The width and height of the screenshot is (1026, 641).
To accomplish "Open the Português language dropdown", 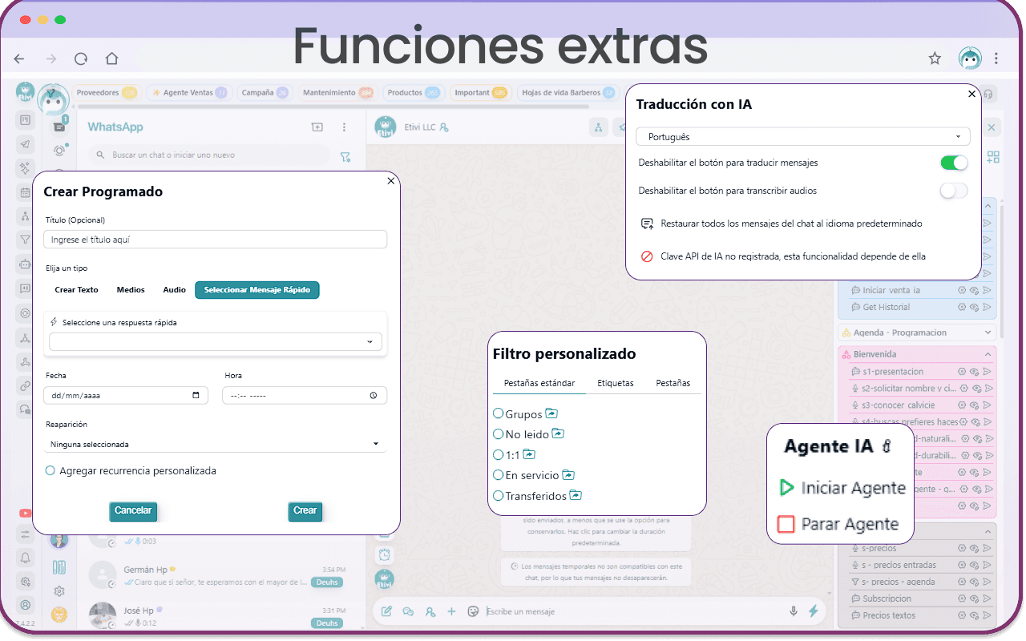I will pyautogui.click(x=802, y=136).
